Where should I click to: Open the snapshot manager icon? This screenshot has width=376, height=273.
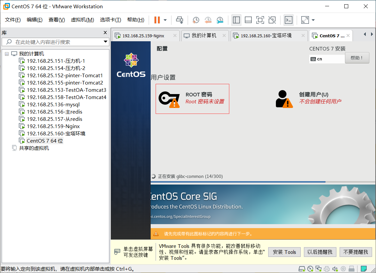[220, 20]
